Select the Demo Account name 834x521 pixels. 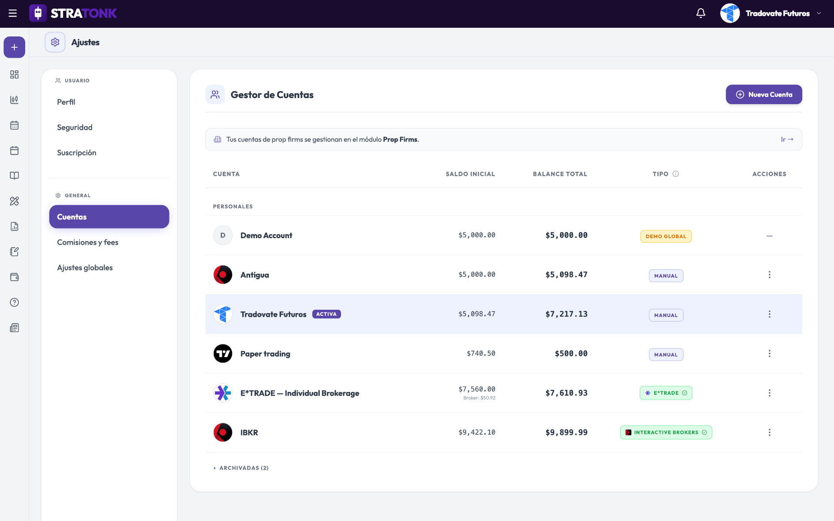[x=266, y=236]
